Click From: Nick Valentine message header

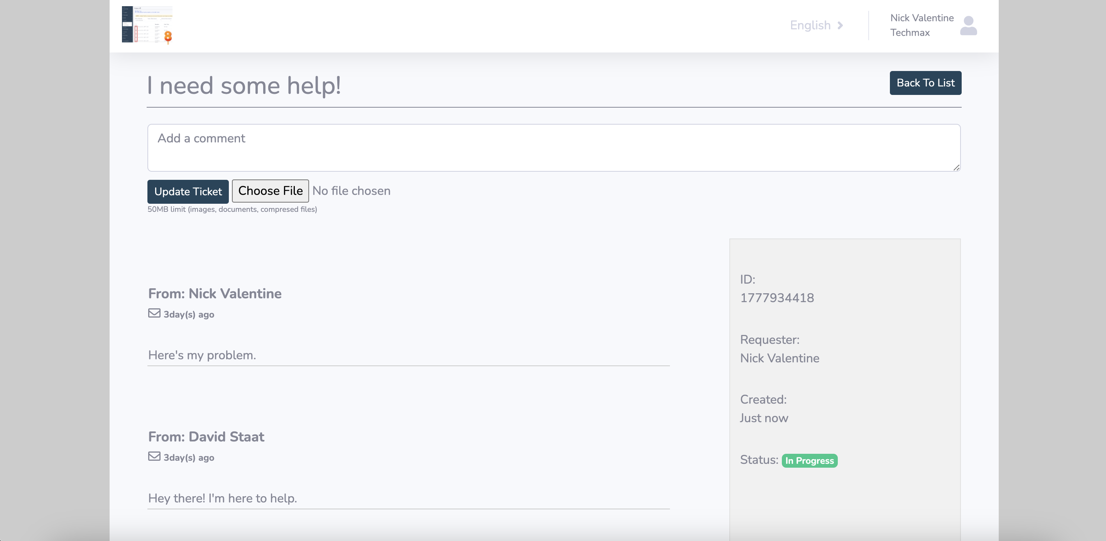click(x=215, y=293)
